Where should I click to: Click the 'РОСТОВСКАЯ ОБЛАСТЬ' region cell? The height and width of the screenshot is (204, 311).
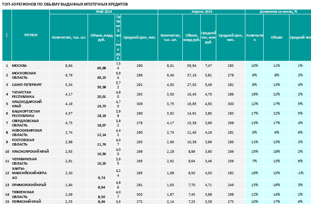click(x=31, y=142)
